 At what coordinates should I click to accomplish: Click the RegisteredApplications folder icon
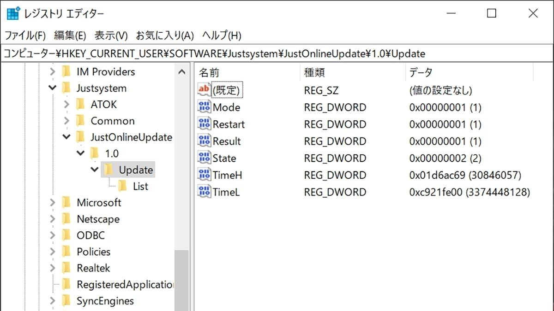(66, 284)
